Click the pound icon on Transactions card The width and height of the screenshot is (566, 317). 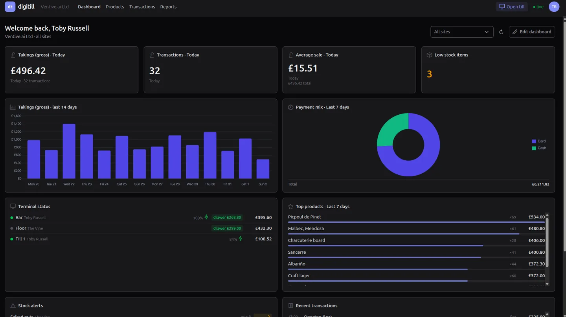[x=152, y=55]
